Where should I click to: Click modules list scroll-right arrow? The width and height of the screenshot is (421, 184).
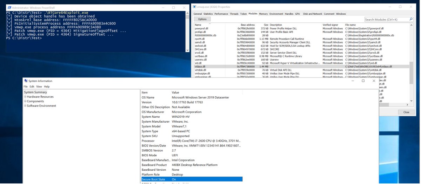coord(407,104)
